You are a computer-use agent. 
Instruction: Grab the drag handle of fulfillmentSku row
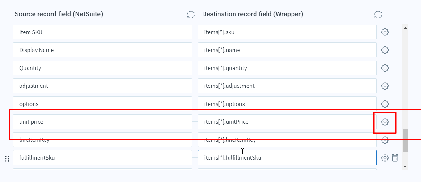point(7,159)
